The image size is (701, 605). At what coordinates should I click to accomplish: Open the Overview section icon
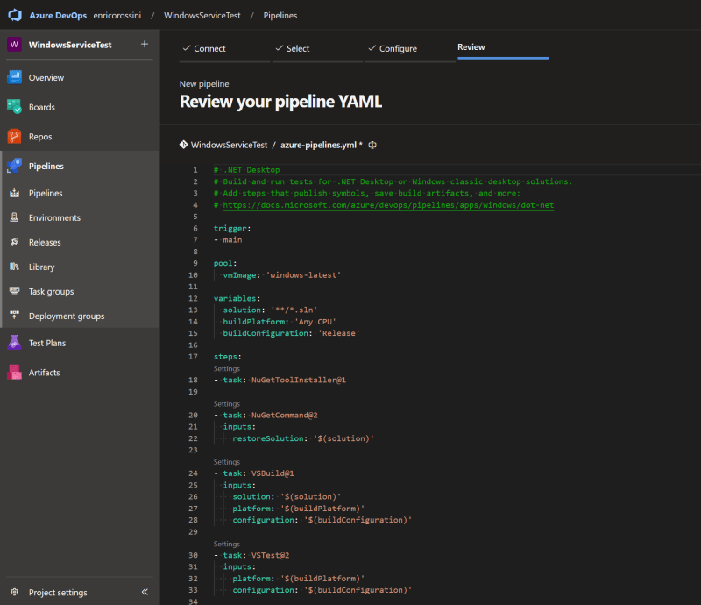14,77
